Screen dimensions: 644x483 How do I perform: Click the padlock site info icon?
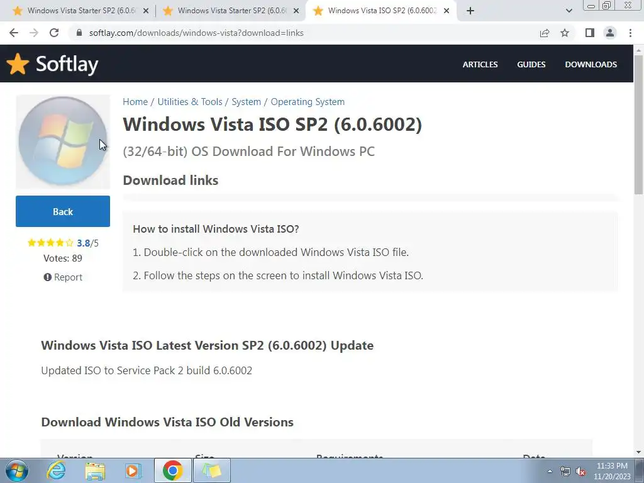click(79, 33)
